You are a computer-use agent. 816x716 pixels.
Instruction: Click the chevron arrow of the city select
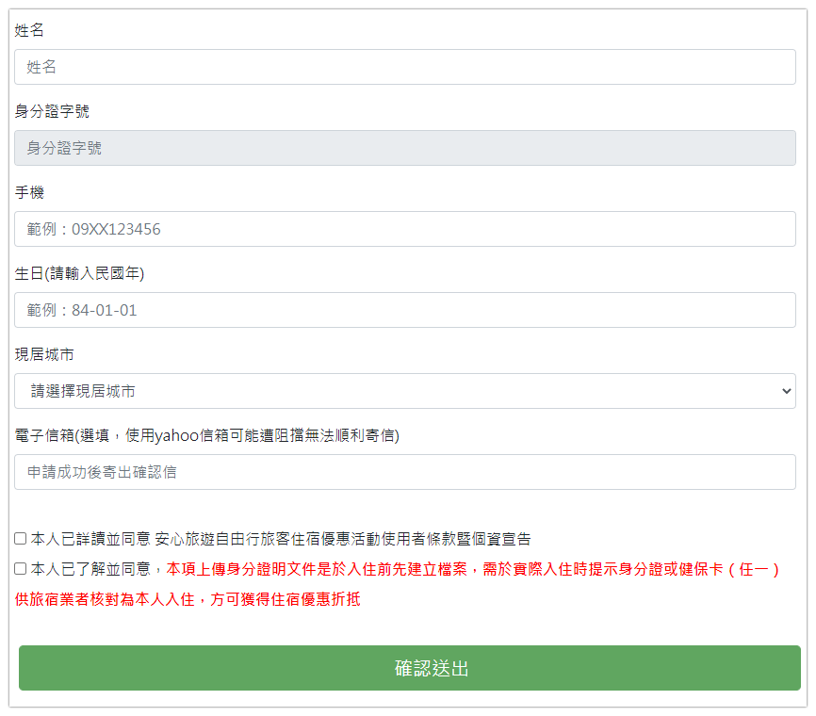point(787,391)
